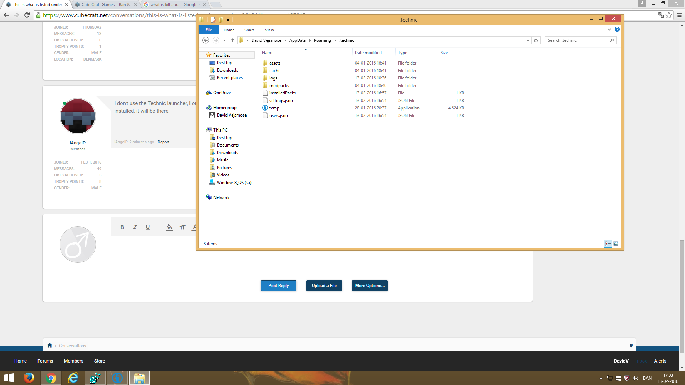Expand the Explorer ribbon chevron
685x385 pixels.
(x=609, y=30)
